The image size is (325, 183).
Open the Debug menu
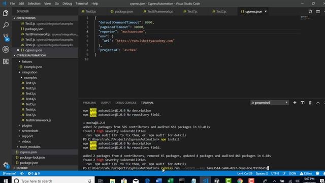[x=67, y=4]
